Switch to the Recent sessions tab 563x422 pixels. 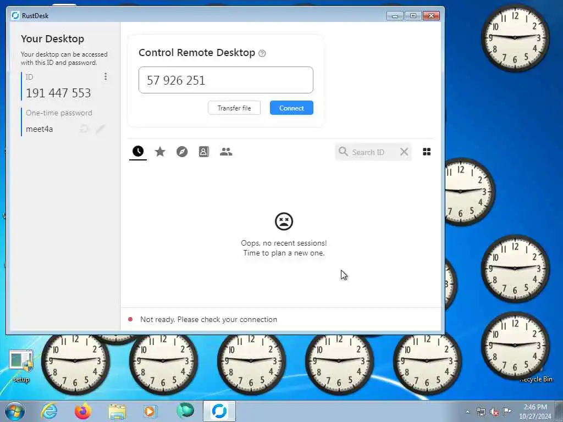138,152
